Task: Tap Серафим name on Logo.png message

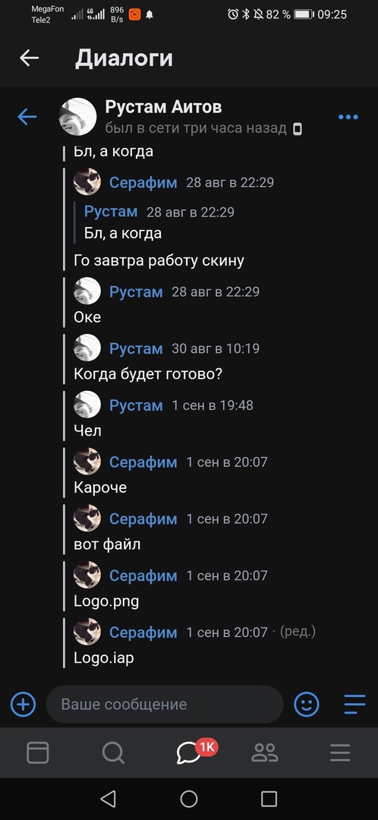Action: 143,576
